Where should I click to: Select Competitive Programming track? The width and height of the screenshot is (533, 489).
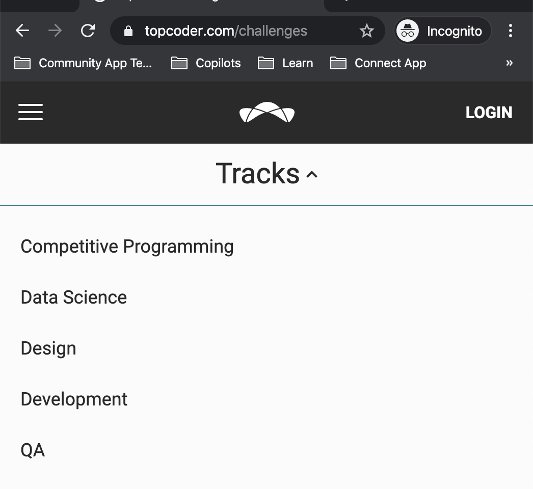(127, 247)
